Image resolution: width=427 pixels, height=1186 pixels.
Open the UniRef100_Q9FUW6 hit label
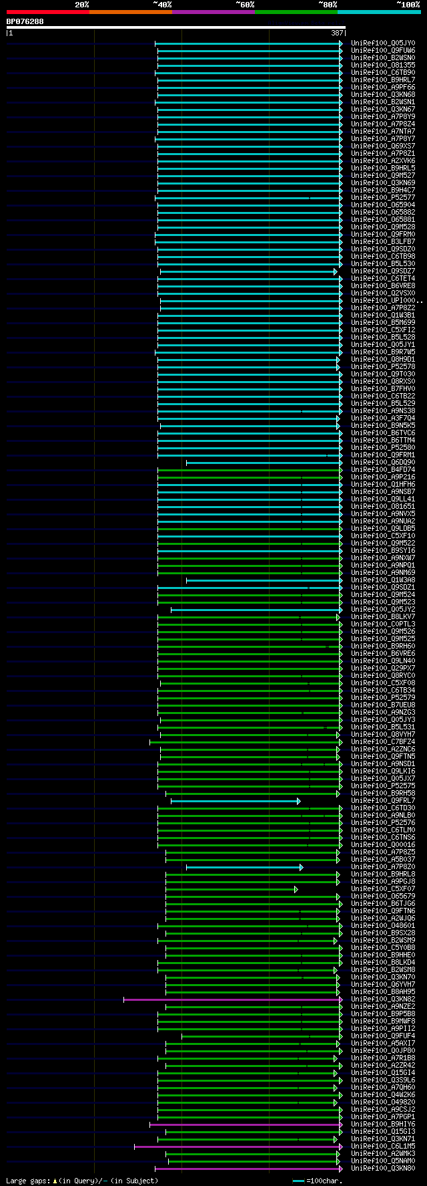coord(383,51)
